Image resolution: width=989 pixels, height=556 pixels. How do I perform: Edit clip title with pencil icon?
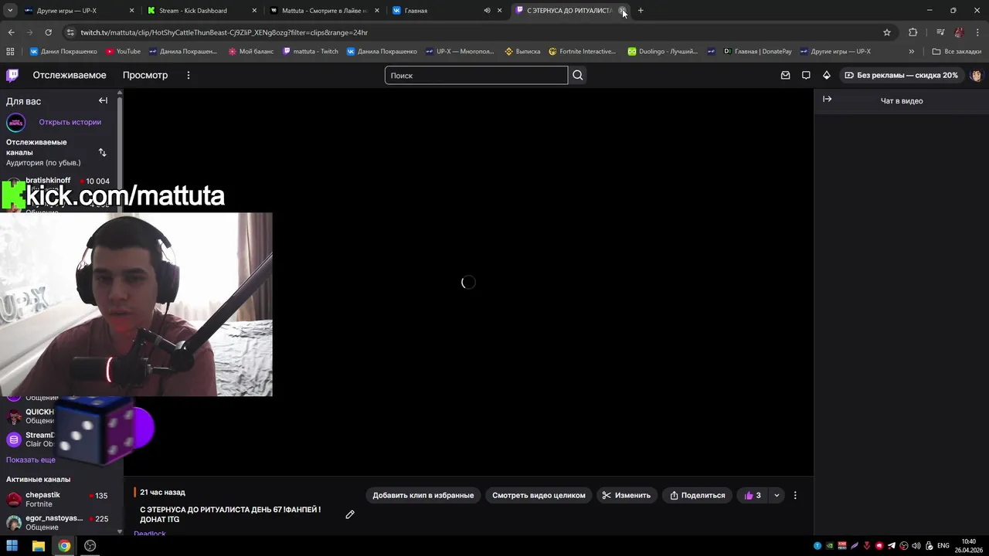(x=350, y=514)
